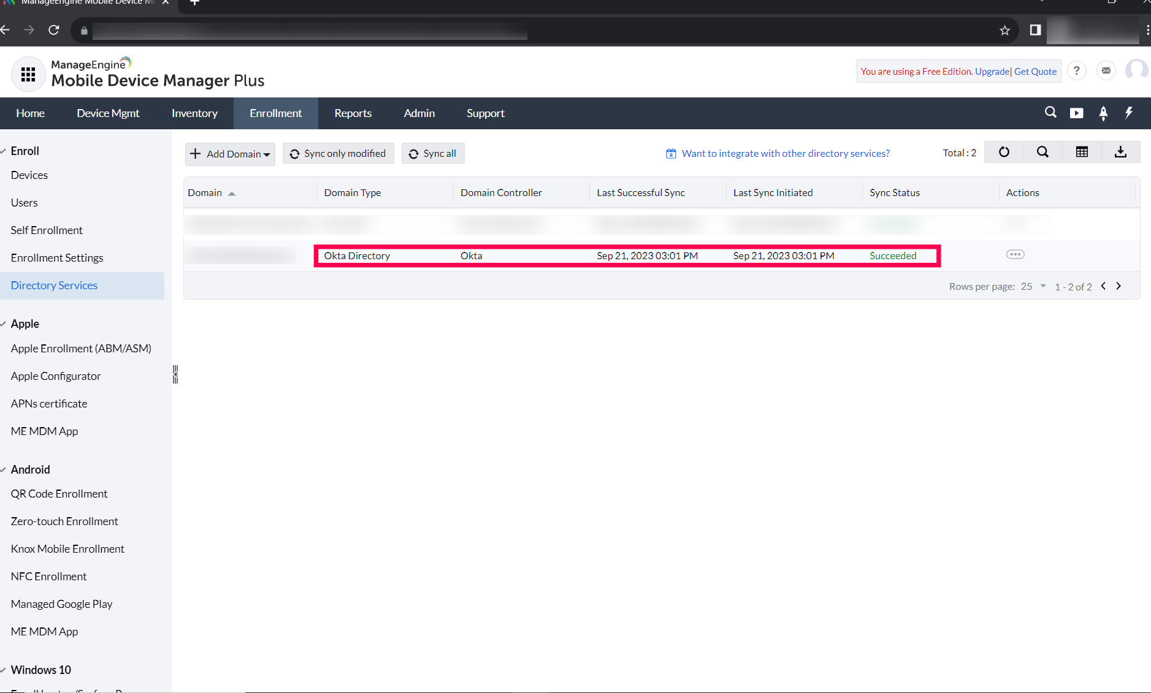The width and height of the screenshot is (1151, 693).
Task: Click the rocket quick launch icon
Action: click(x=1103, y=113)
